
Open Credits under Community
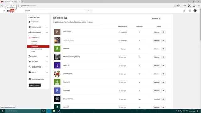click(33, 51)
